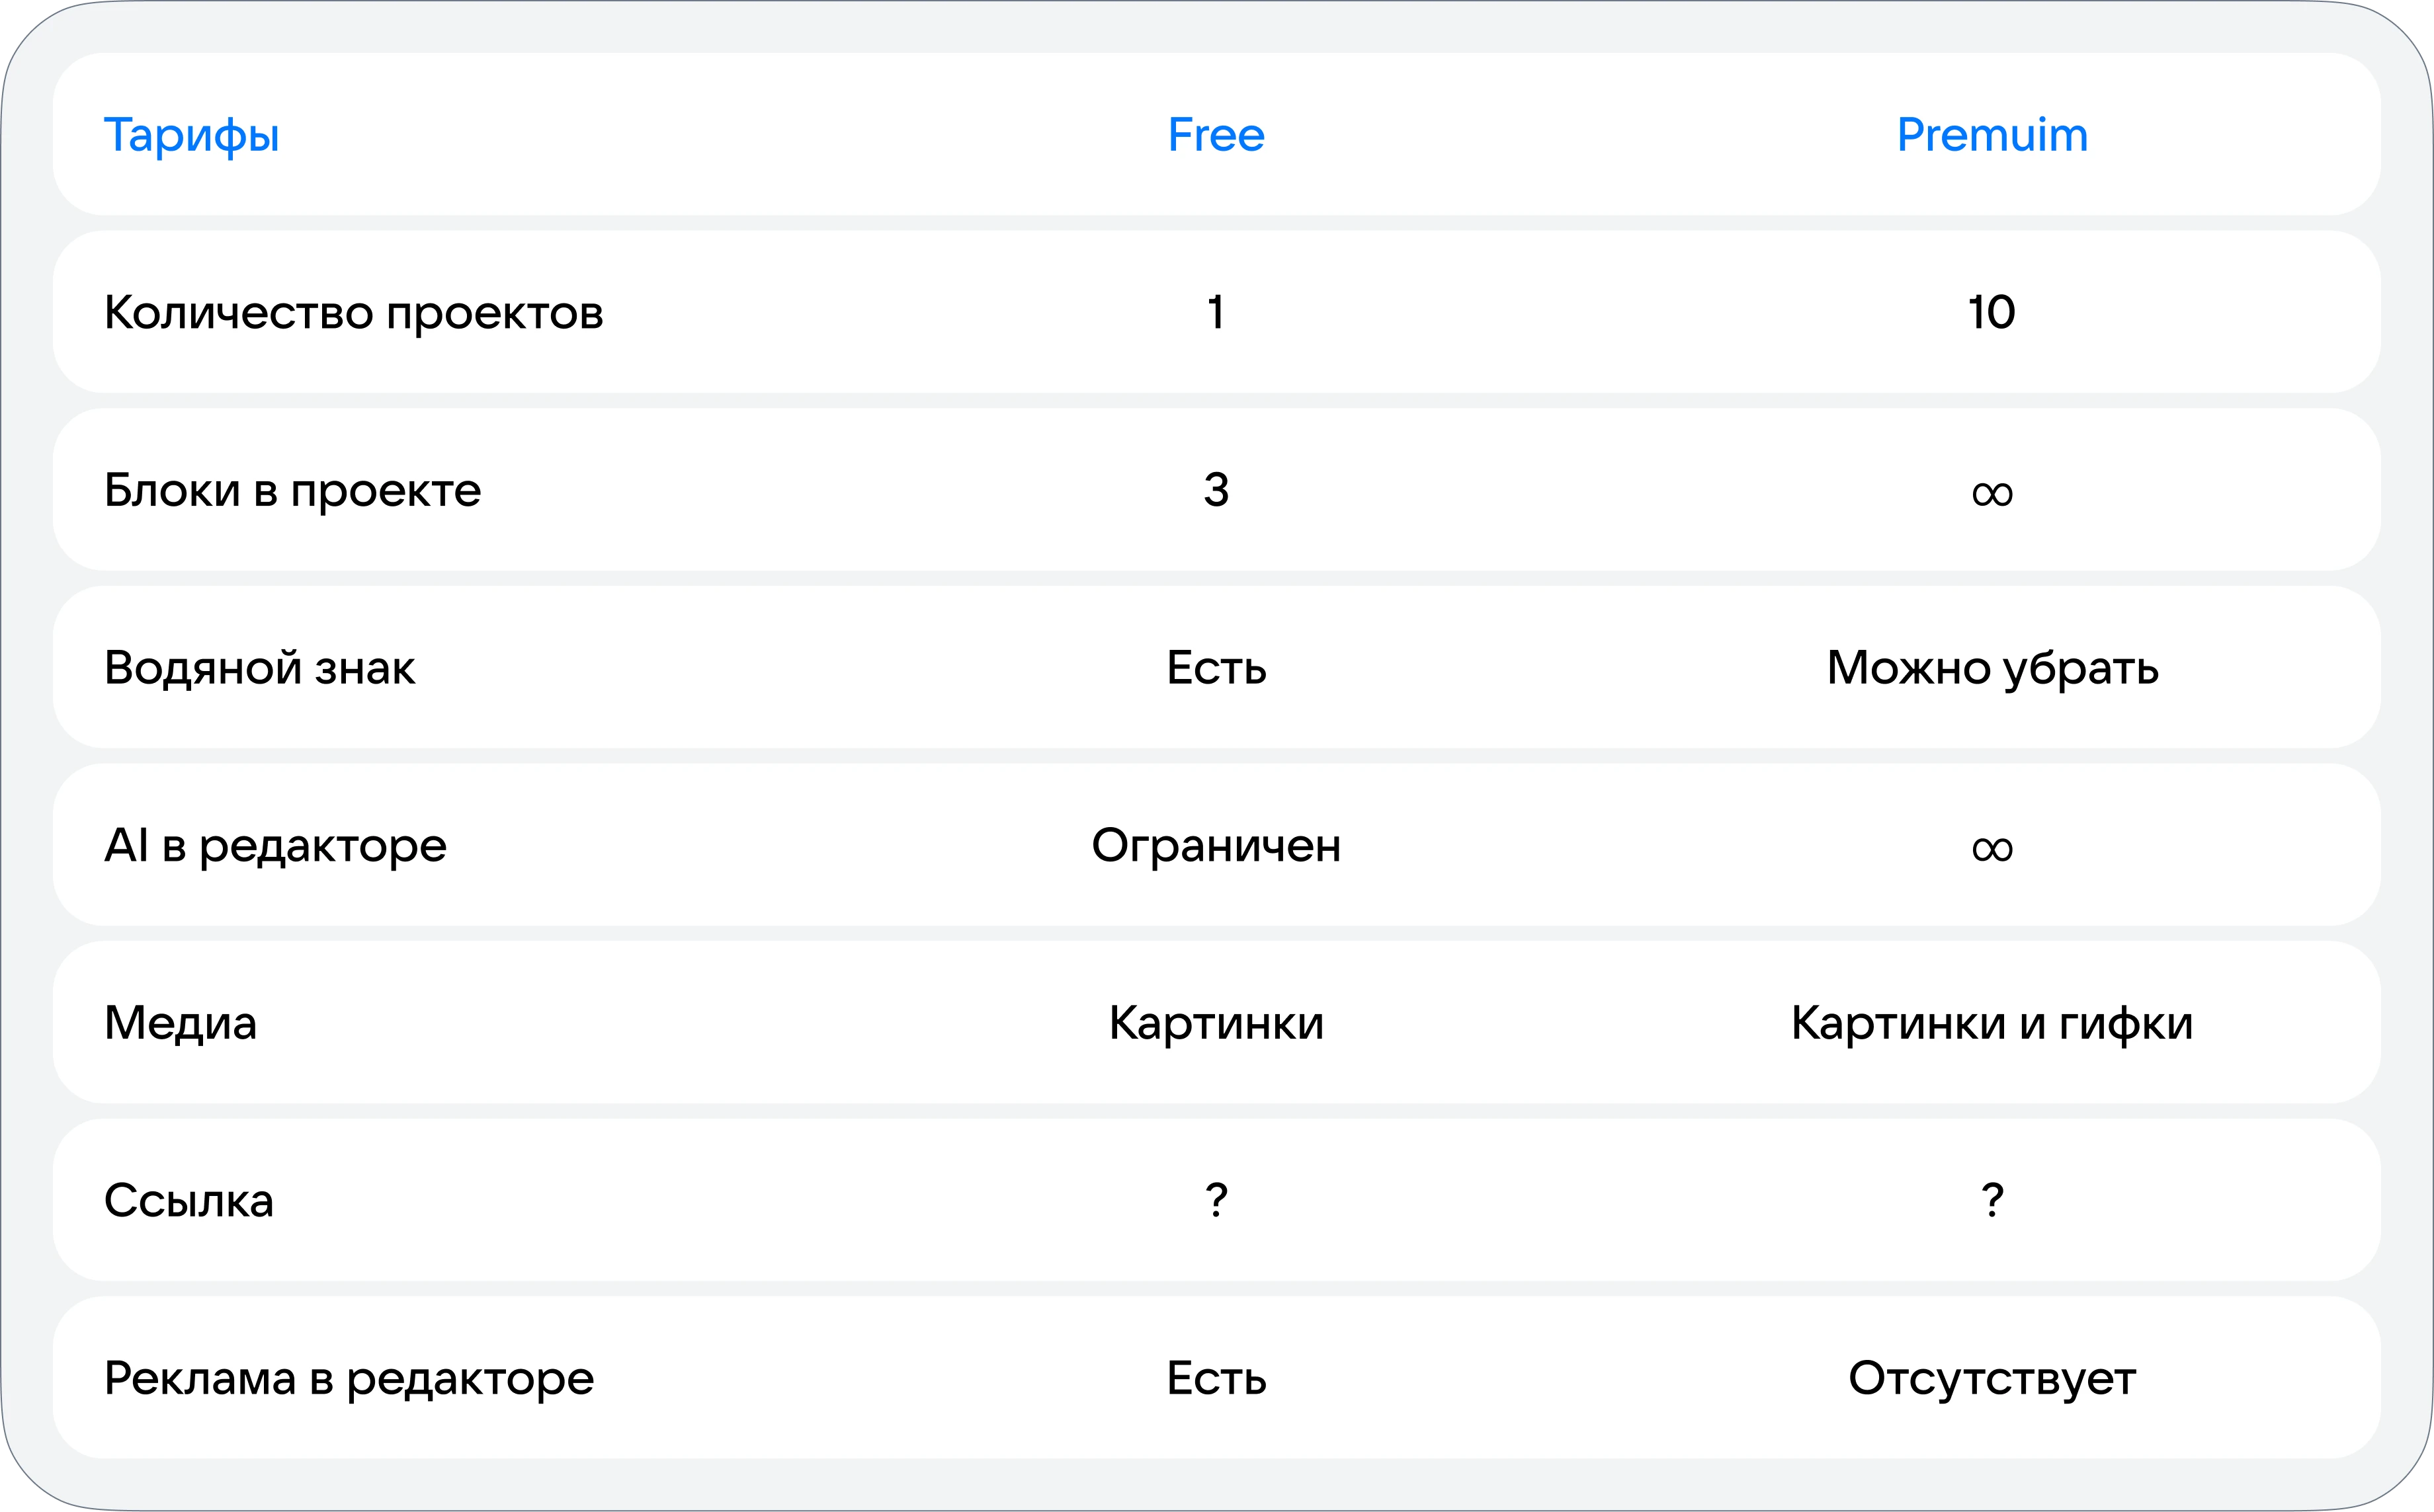Viewport: 2434px width, 1512px height.
Task: Click the Premium projects count "10"
Action: pos(1991,312)
